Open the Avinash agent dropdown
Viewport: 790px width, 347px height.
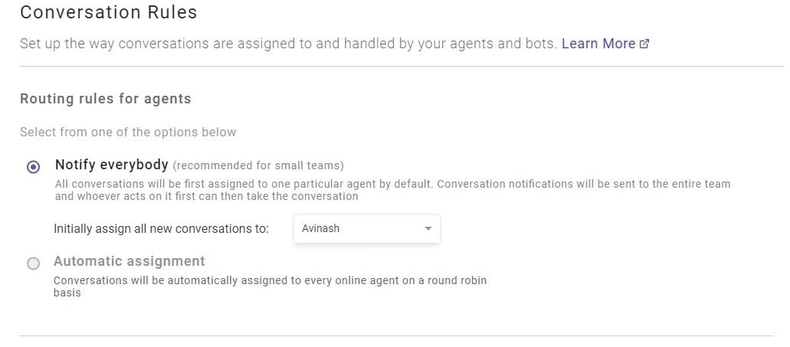[x=367, y=228]
